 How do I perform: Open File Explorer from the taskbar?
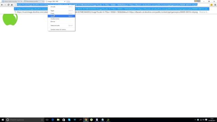[x=58, y=120]
